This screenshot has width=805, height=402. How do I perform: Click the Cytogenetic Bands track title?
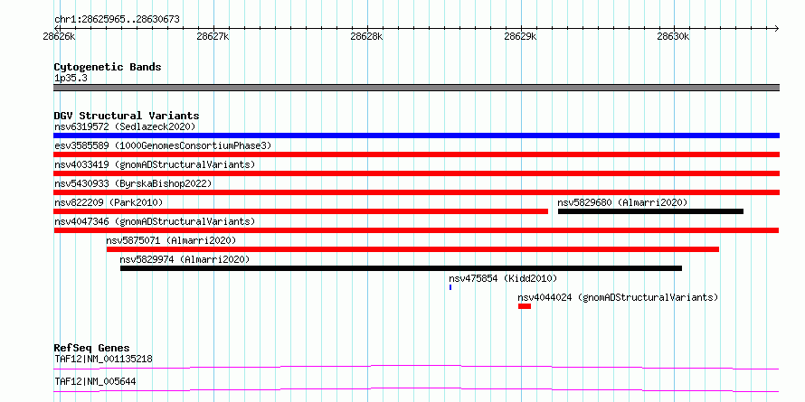pyautogui.click(x=108, y=67)
